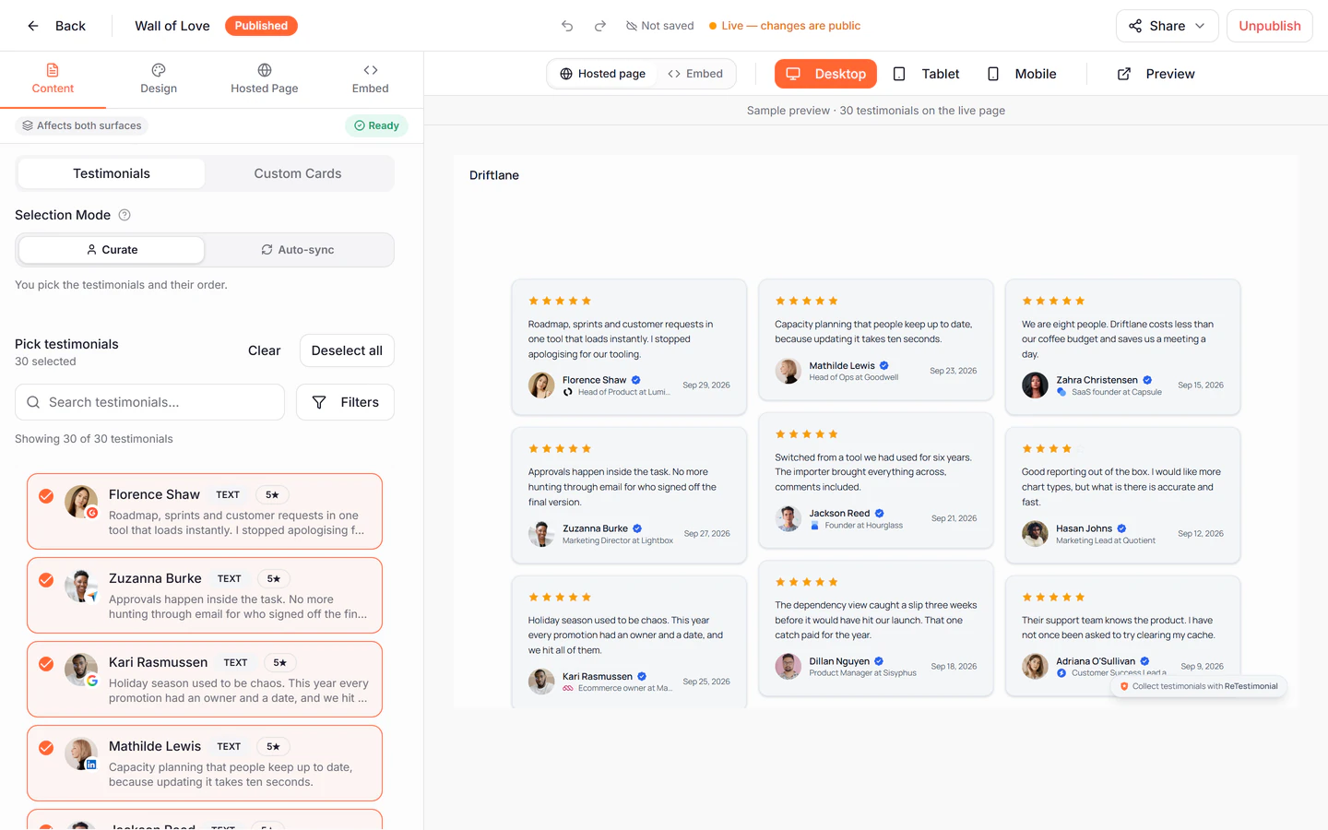
Task: Uncheck Zuzanna Burke testimonial
Action: click(45, 580)
